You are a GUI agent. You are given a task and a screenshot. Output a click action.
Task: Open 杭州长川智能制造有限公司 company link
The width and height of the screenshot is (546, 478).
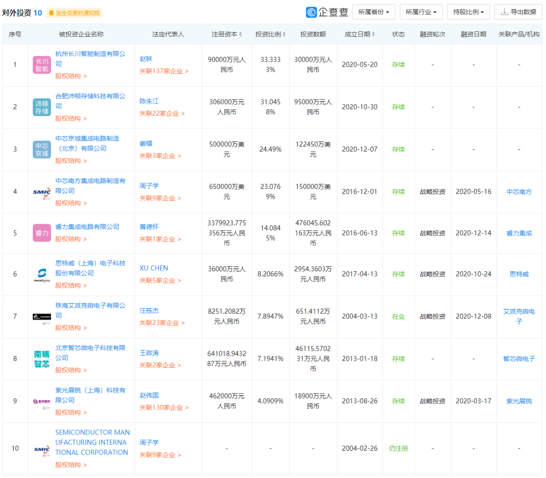point(90,59)
